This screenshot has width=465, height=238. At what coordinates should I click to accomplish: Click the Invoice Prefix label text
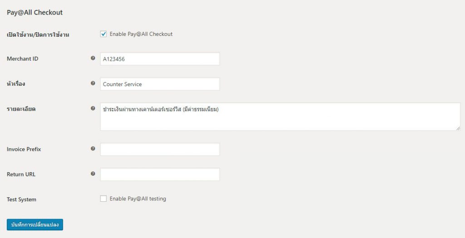[x=24, y=149]
